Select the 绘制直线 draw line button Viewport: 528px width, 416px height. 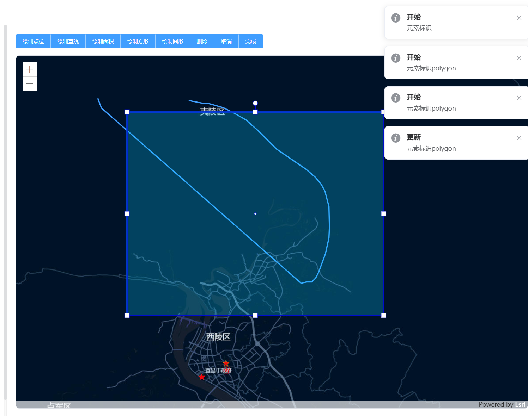point(68,41)
